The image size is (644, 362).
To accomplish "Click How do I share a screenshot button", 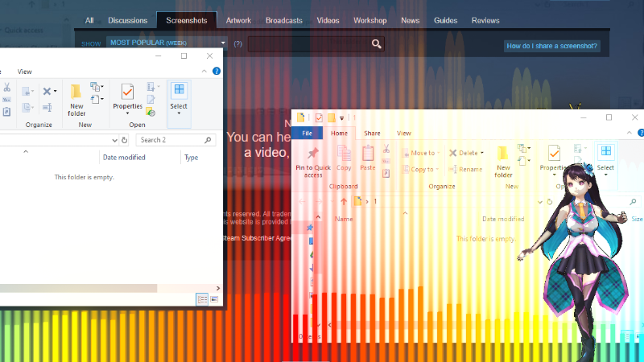I will coord(551,46).
